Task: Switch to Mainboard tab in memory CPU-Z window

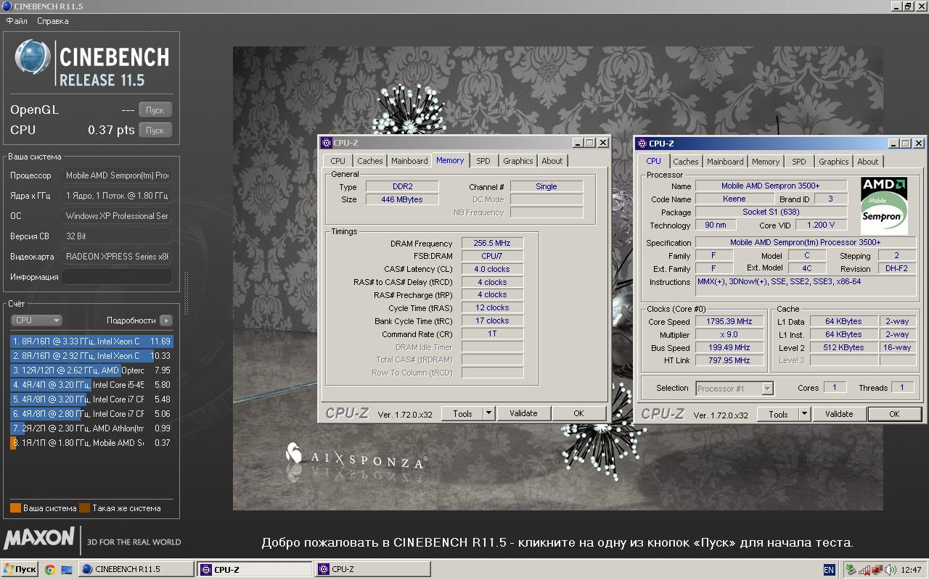Action: [409, 161]
